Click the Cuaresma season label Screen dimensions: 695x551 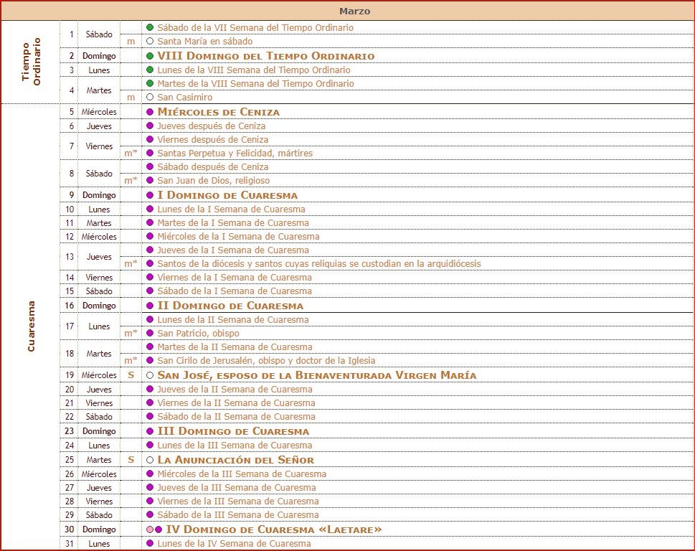[31, 326]
